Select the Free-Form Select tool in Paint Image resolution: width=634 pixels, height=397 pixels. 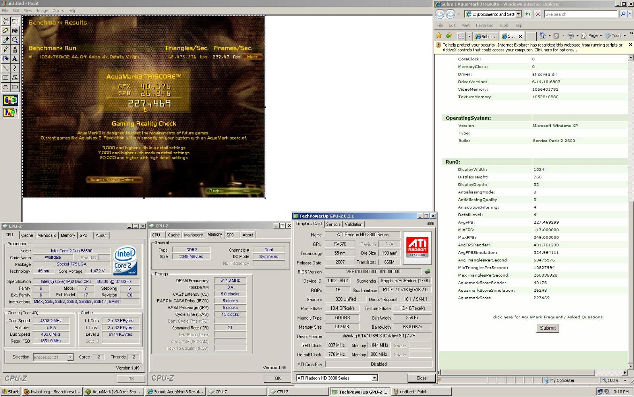click(x=6, y=21)
